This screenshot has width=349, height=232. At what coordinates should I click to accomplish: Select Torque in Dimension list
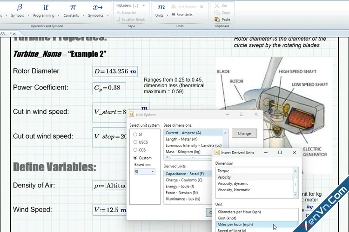[x=255, y=171]
